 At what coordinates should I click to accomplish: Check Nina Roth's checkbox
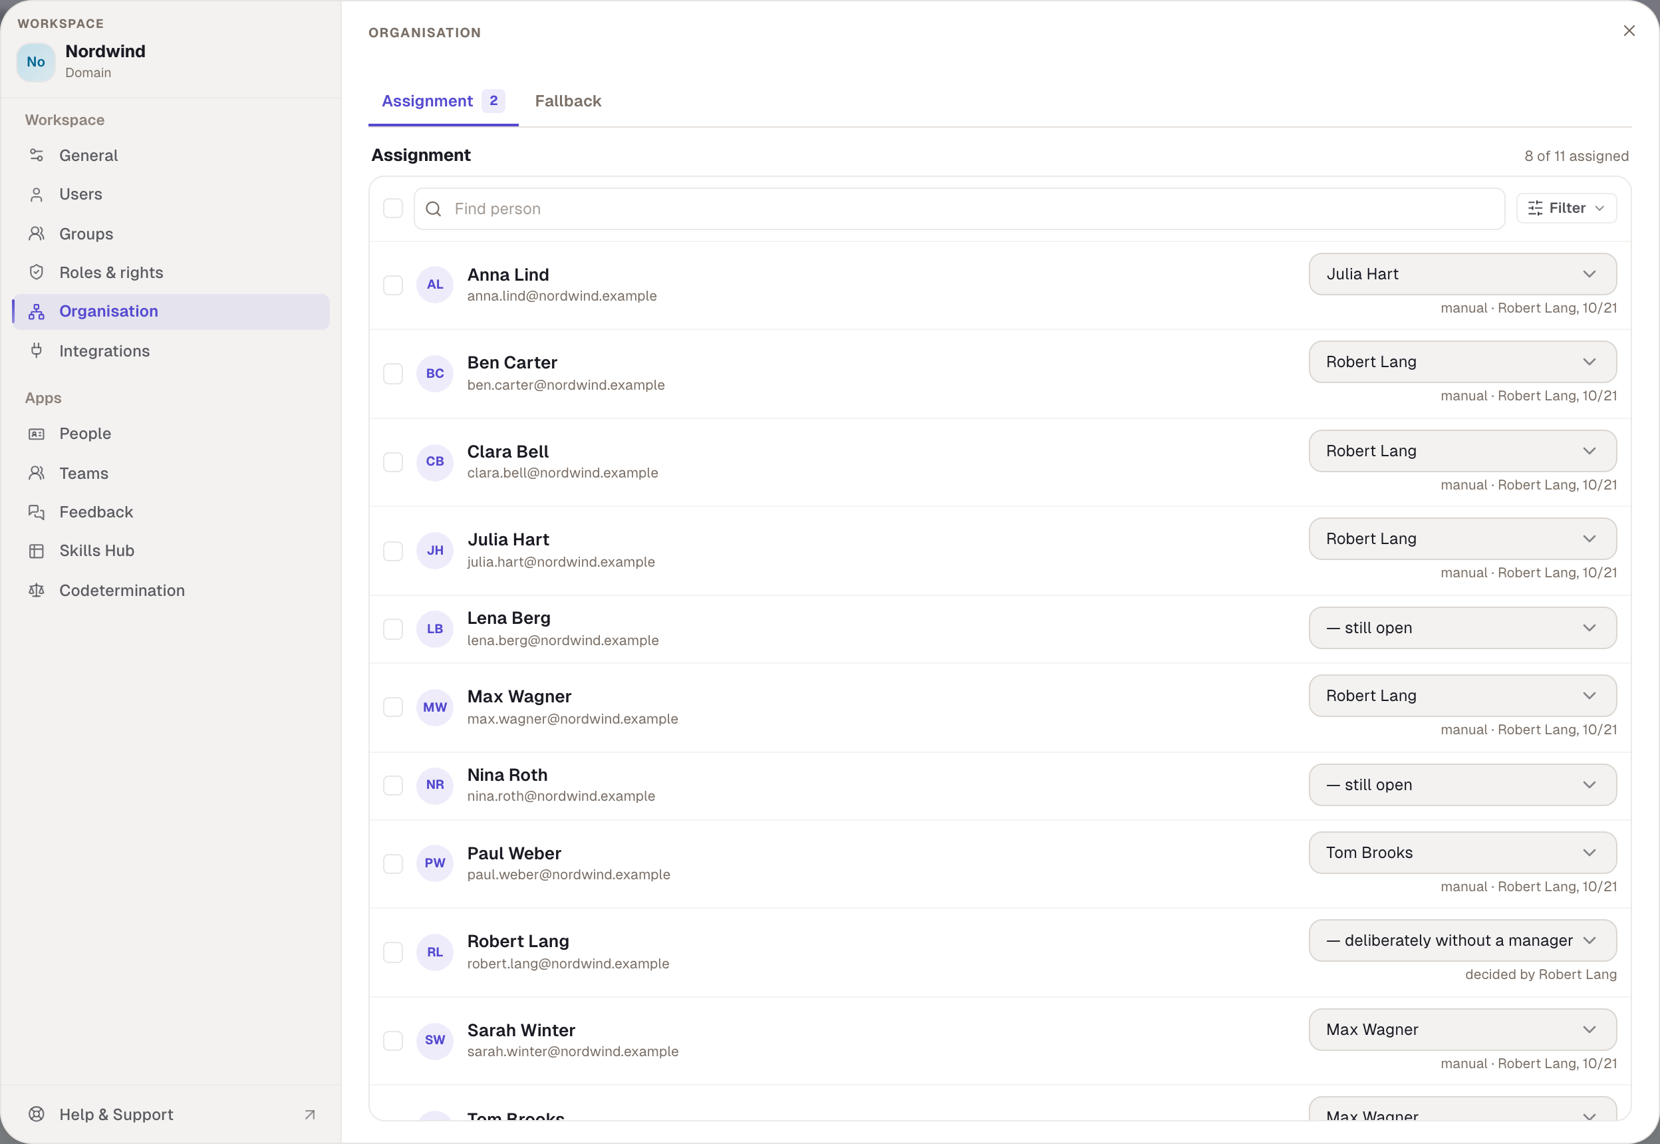(393, 785)
